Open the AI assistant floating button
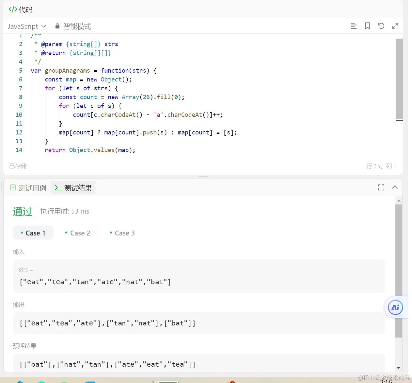Screen dimensions: 412x383 395,307
